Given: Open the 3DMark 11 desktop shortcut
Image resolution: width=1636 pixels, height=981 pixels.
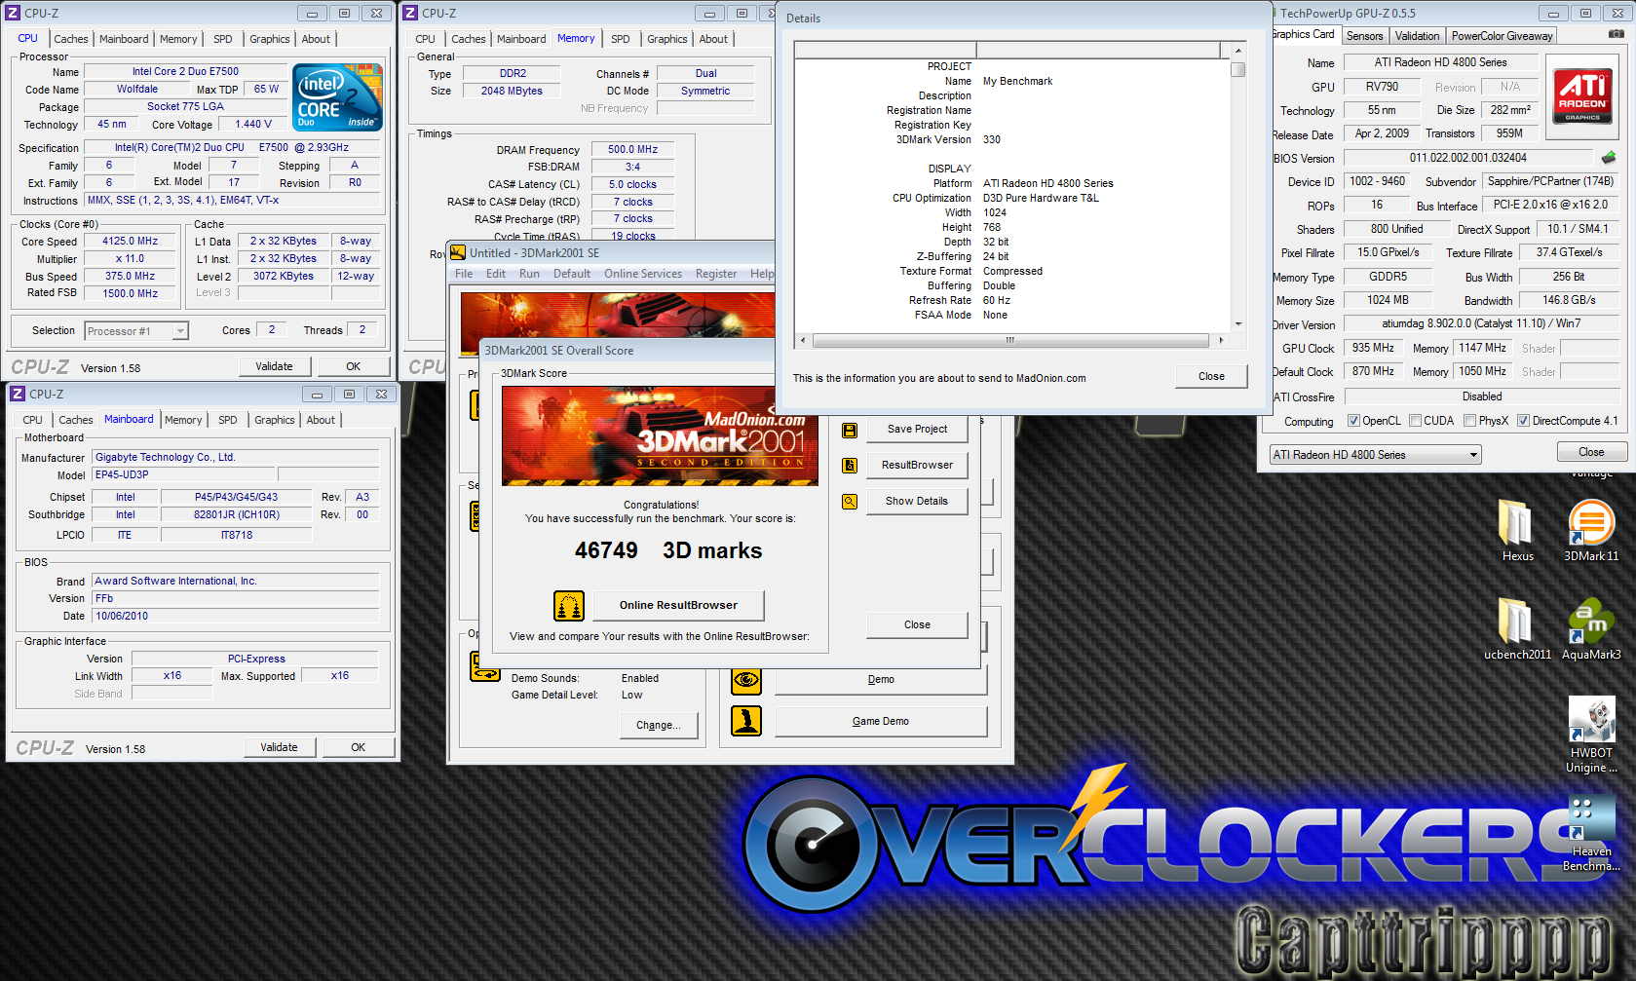Looking at the screenshot, I should click(x=1591, y=530).
